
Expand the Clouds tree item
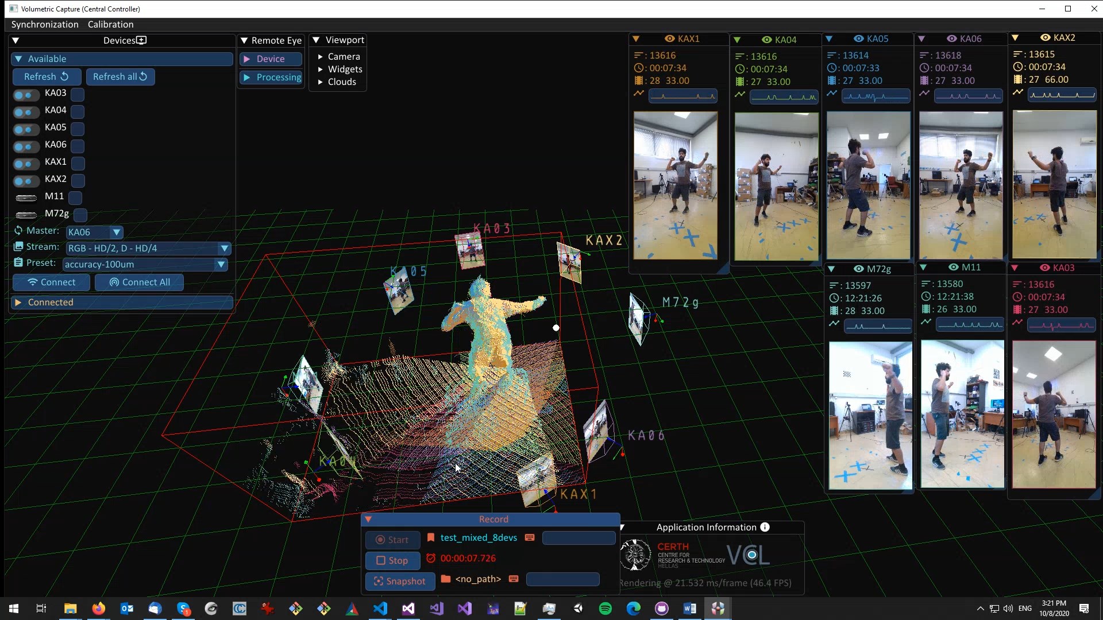pos(321,82)
